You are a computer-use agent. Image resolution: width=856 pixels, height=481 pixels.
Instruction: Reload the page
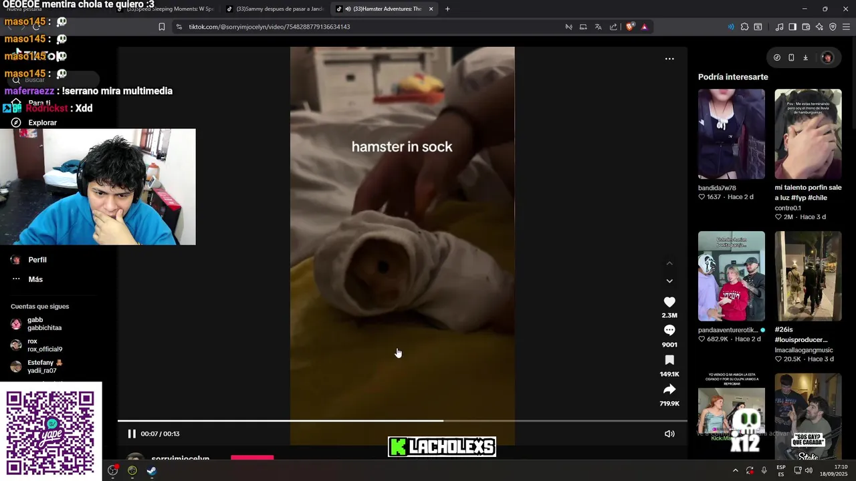(37, 27)
